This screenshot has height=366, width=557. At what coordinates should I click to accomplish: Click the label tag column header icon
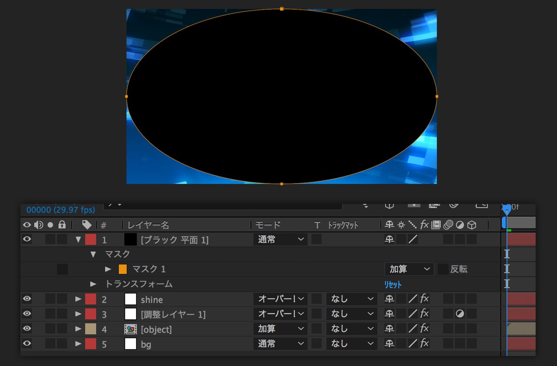[x=87, y=225]
